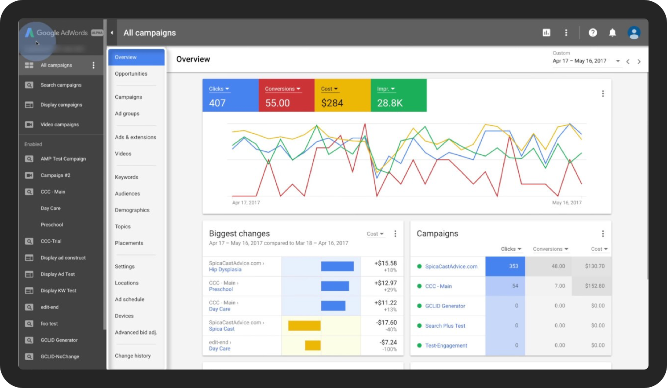Select the Day Care ad group in sidebar
Viewport: 667px width, 388px height.
(51, 209)
